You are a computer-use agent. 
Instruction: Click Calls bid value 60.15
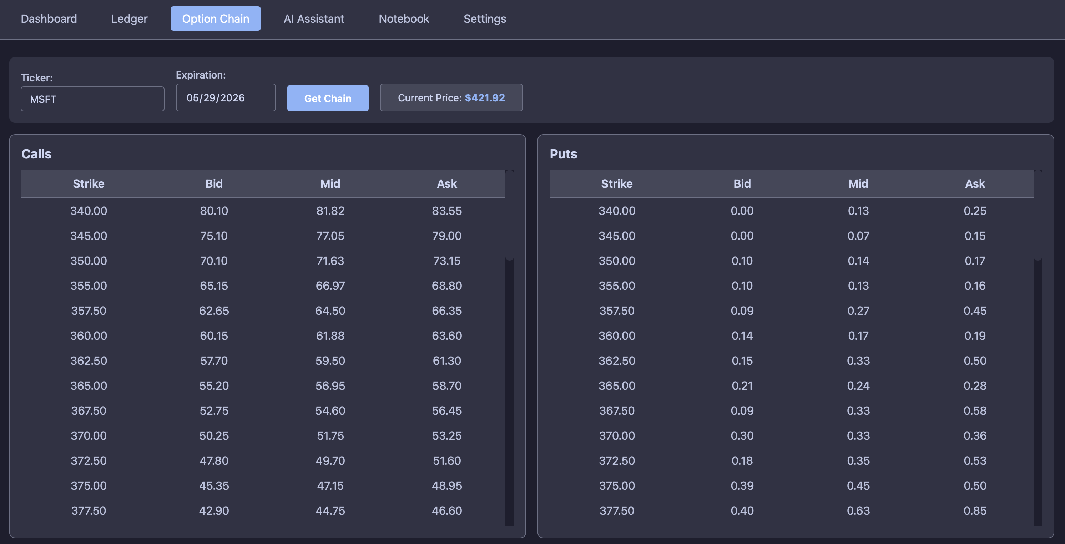[x=214, y=336]
